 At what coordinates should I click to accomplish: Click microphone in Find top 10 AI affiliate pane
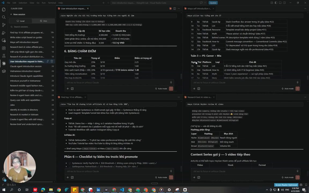pyautogui.click(x=171, y=171)
